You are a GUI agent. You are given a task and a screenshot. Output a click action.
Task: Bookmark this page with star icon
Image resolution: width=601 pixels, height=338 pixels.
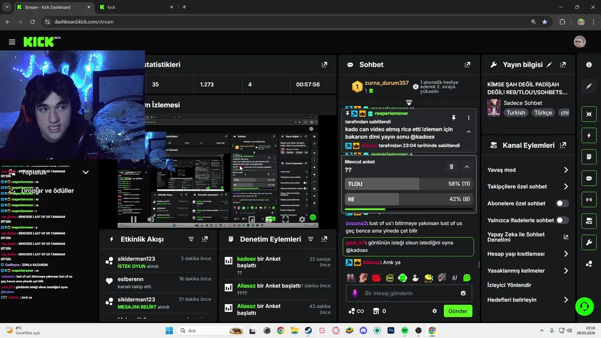point(545,22)
